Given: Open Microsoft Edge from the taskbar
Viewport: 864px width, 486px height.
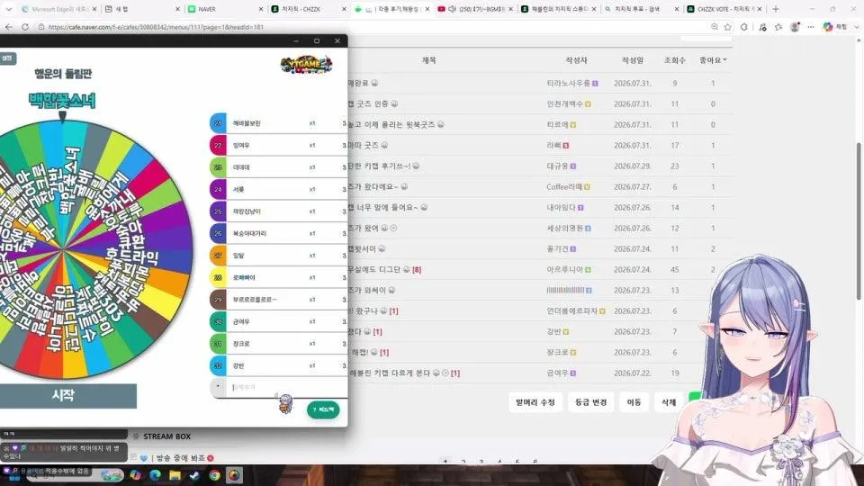Looking at the screenshot, I should [155, 475].
